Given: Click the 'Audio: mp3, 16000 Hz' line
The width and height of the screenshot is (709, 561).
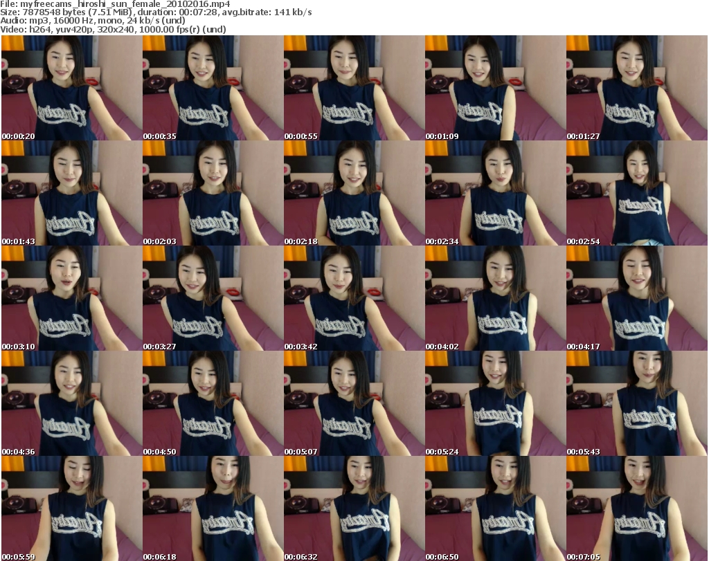Looking at the screenshot, I should tap(93, 20).
